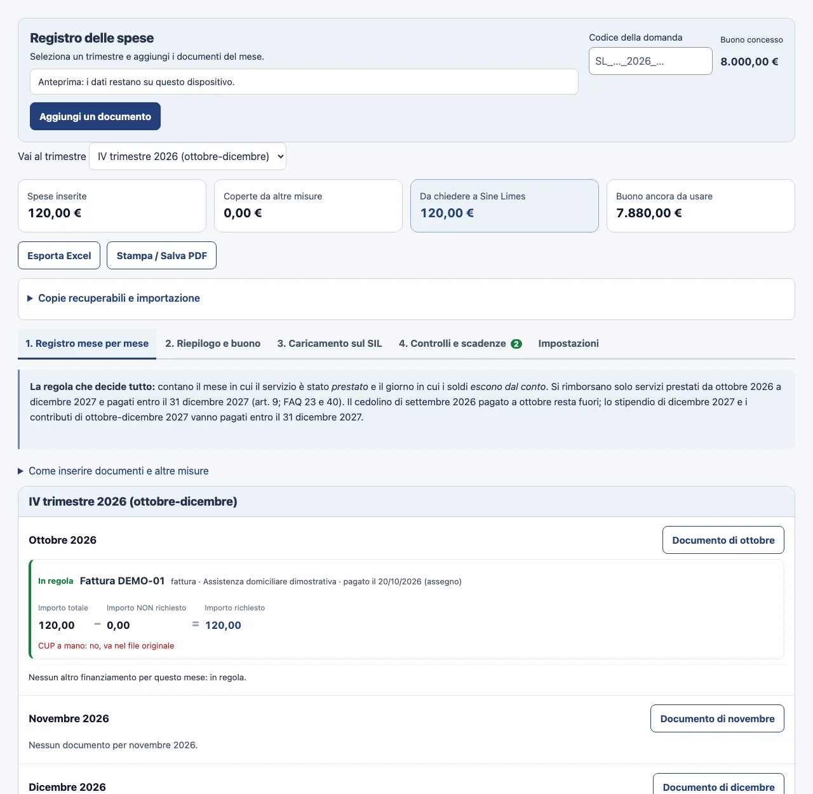
Task: Go to the Impostazioni tab
Action: click(x=568, y=344)
